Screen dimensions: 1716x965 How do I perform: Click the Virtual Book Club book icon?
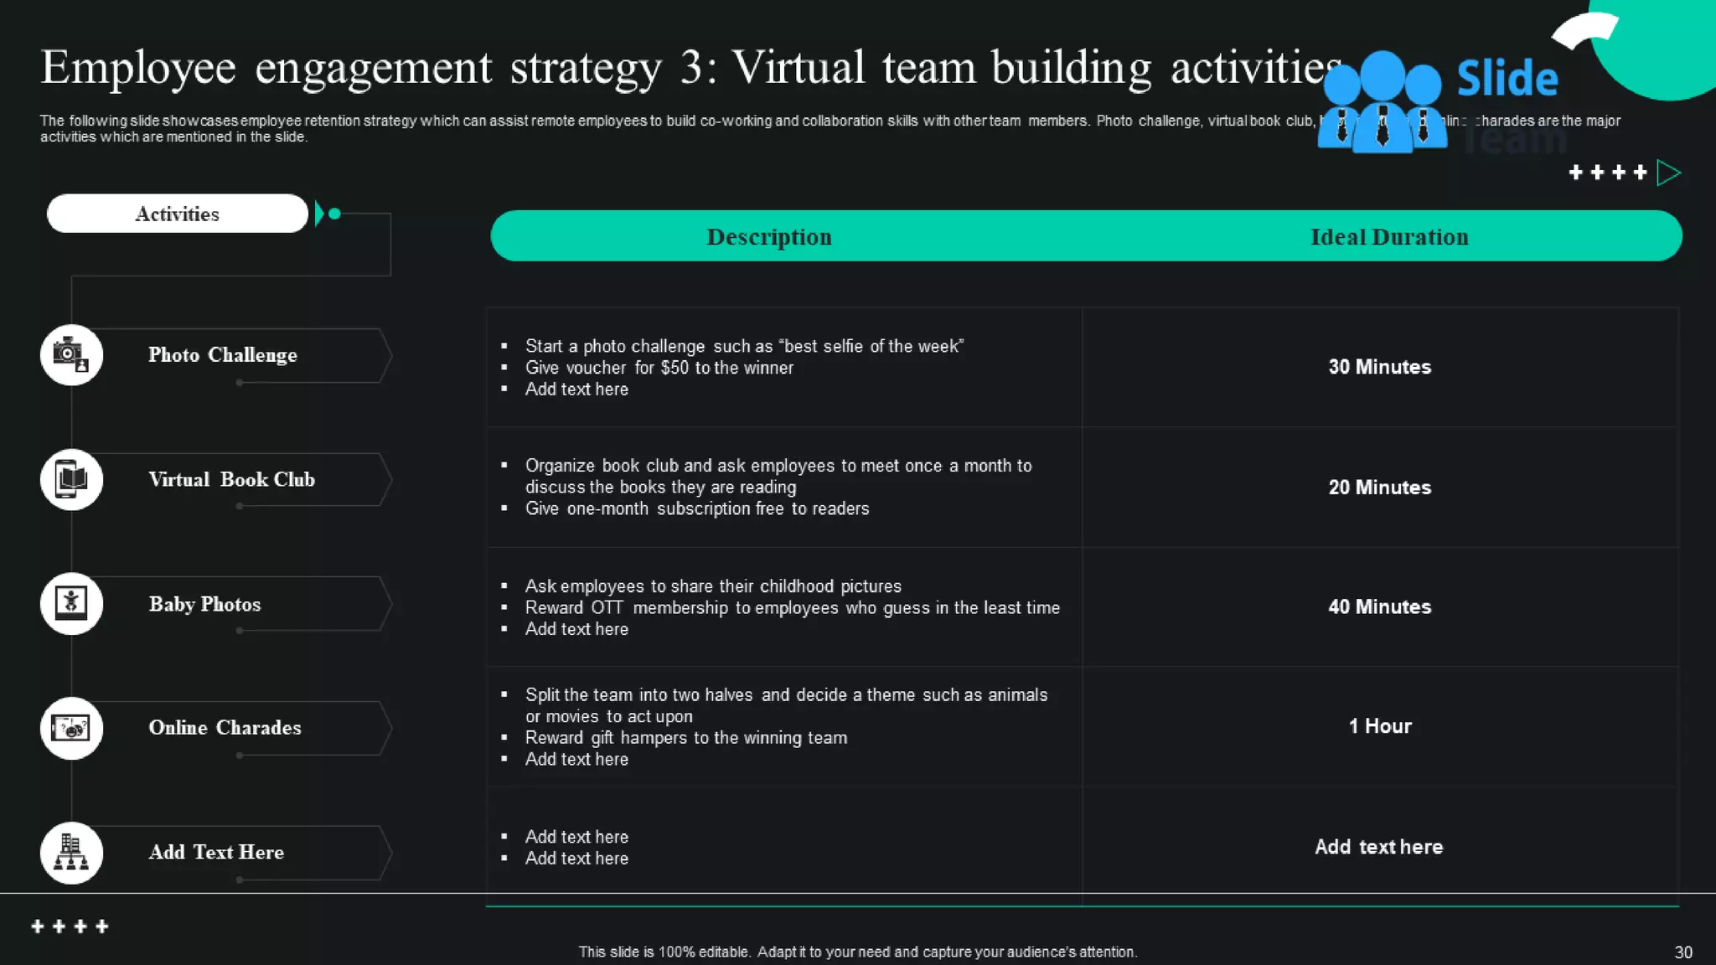[71, 479]
